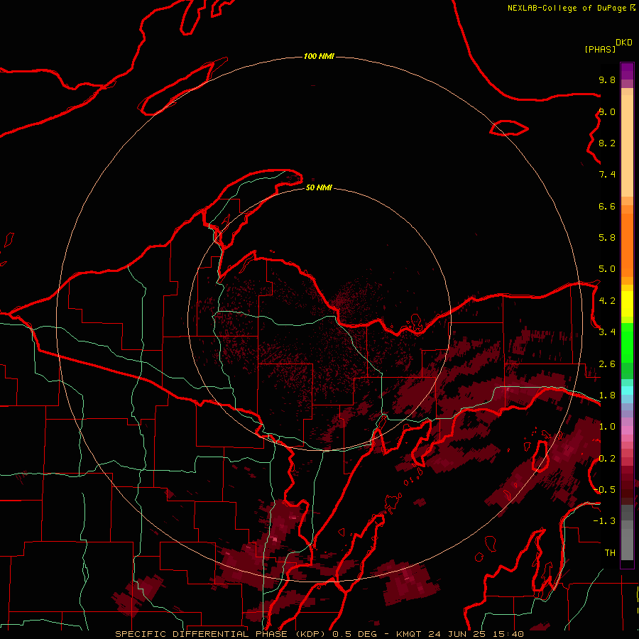Click the DKD label above the color scale
The width and height of the screenshot is (639, 639).
[x=624, y=43]
